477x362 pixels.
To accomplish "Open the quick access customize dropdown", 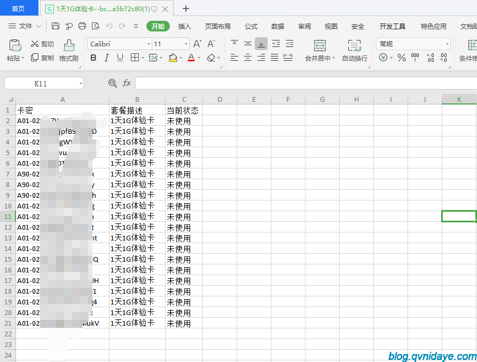I will (x=136, y=27).
